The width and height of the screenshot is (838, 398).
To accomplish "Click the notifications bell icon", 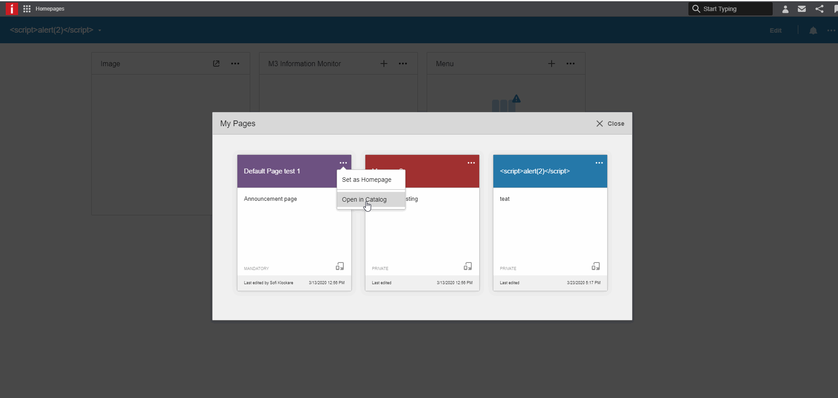I will pyautogui.click(x=813, y=30).
